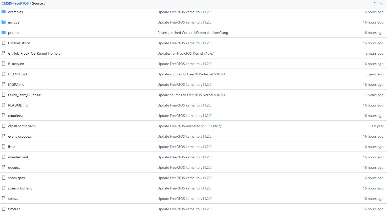This screenshot has height=214, width=387.
Task: Click the file icon beside tasks.c
Action: [x=4, y=199]
